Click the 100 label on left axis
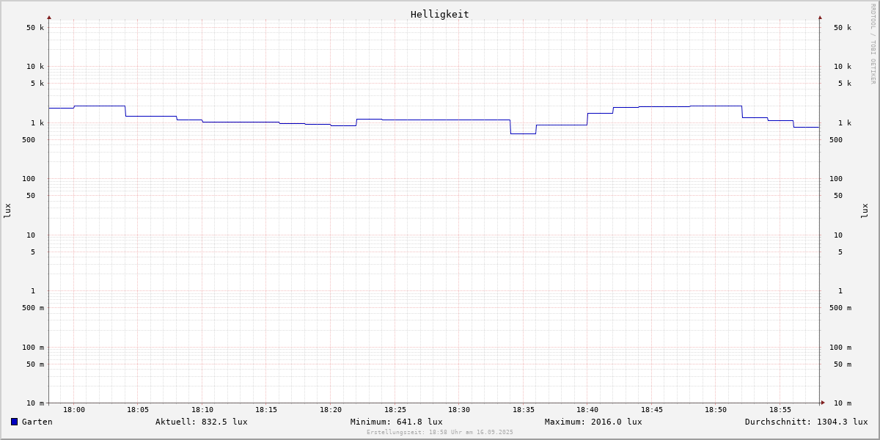This screenshot has height=440, width=880. pyautogui.click(x=29, y=179)
